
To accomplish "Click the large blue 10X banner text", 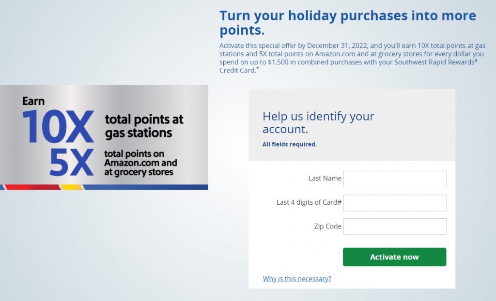I will [58, 128].
